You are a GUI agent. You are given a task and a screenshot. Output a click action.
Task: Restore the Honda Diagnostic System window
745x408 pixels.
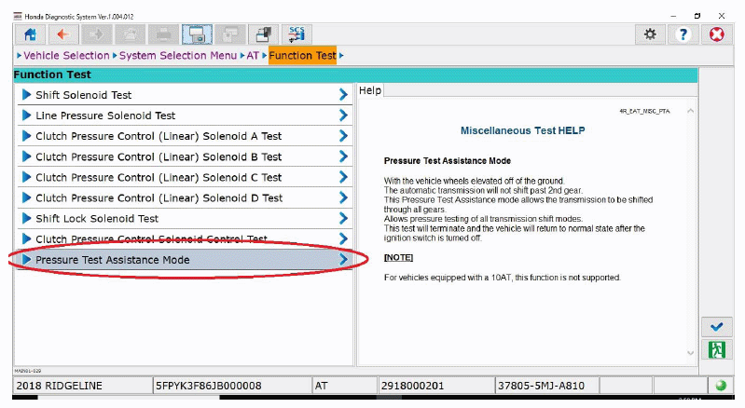pos(697,16)
